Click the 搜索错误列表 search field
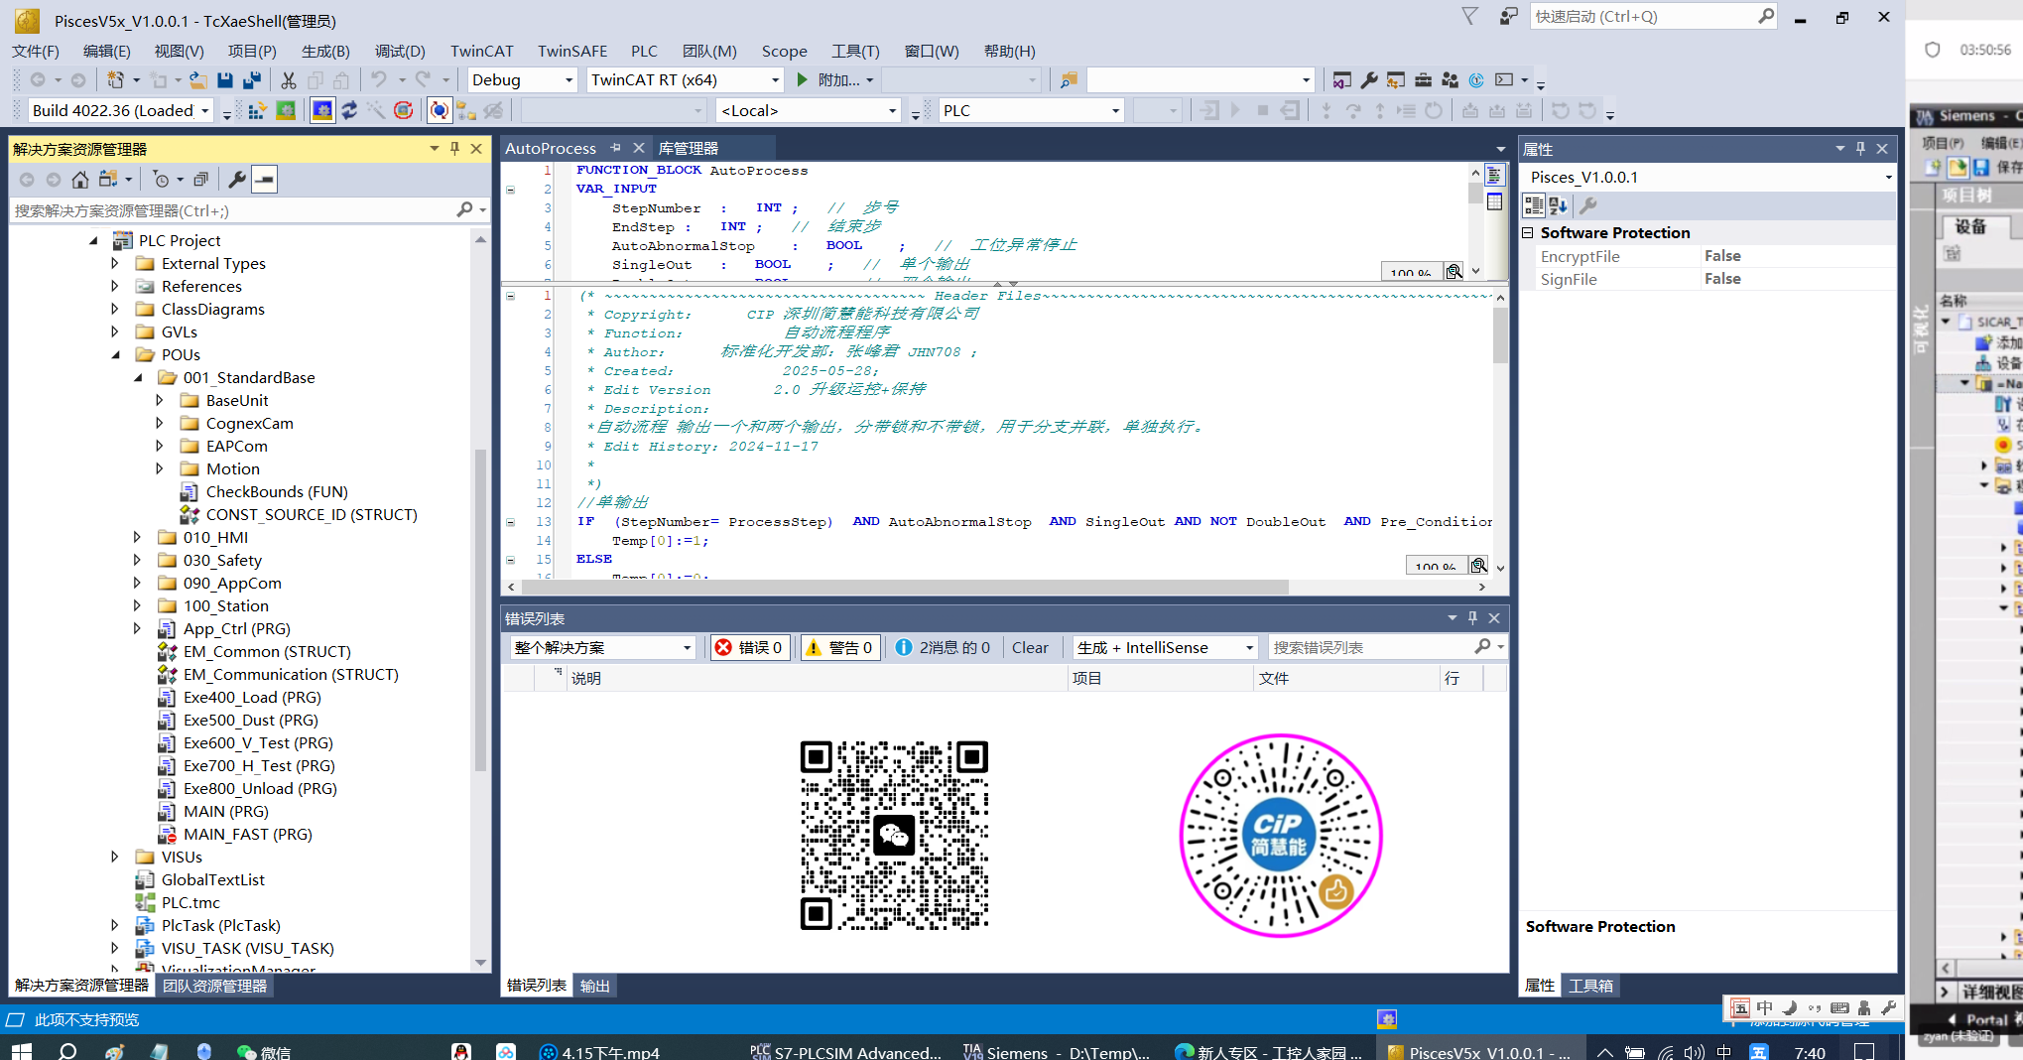This screenshot has height=1060, width=2023. [x=1369, y=647]
